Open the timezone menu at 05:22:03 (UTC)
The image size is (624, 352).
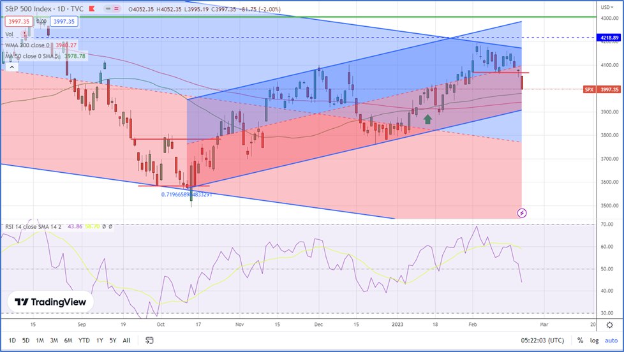click(x=542, y=341)
